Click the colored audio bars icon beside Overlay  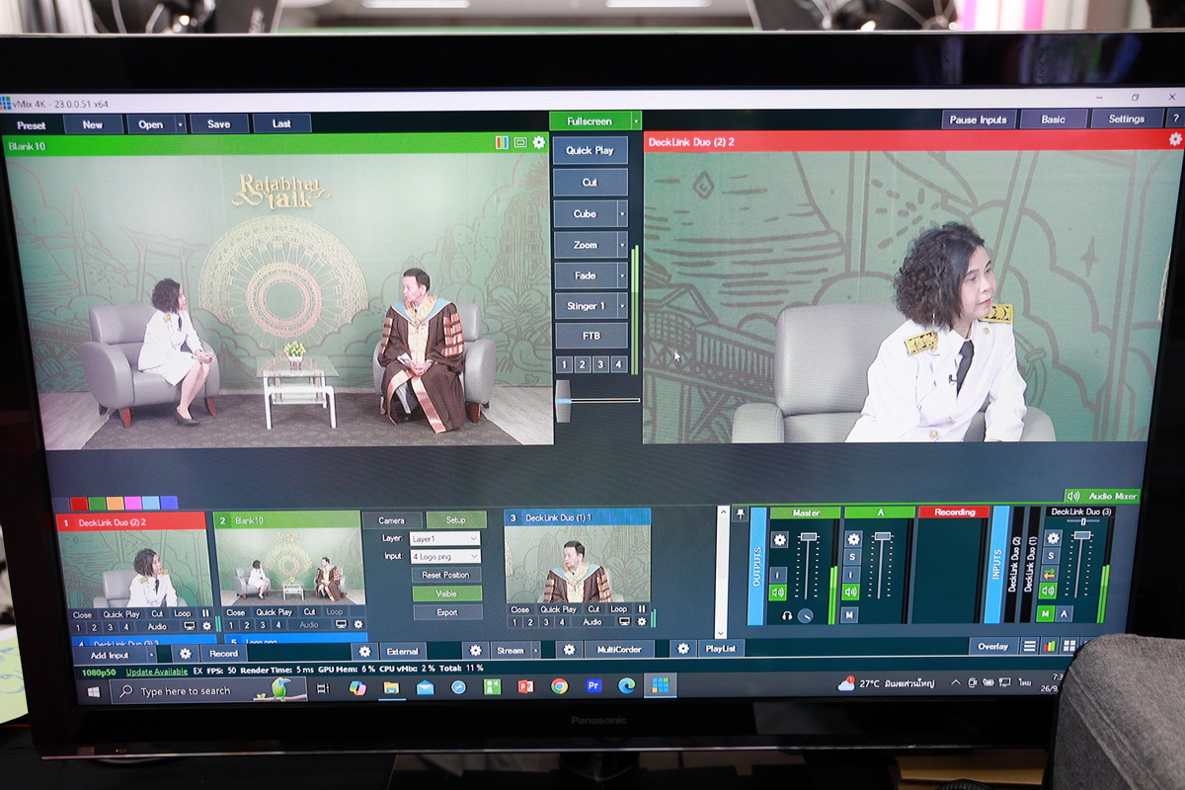coord(1049,646)
